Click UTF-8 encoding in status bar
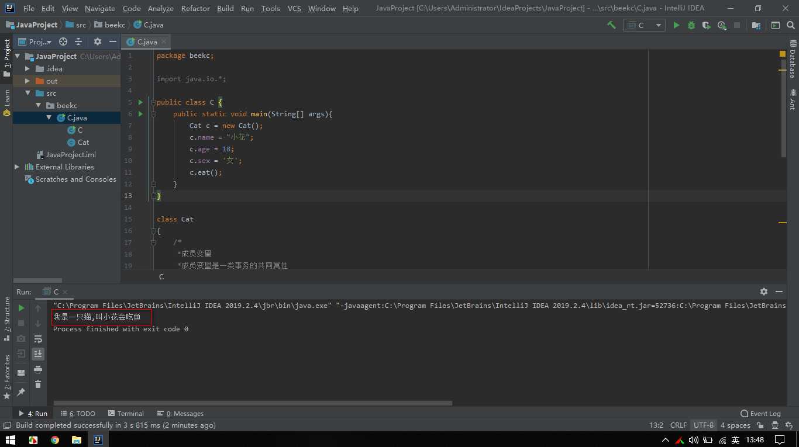 703,425
